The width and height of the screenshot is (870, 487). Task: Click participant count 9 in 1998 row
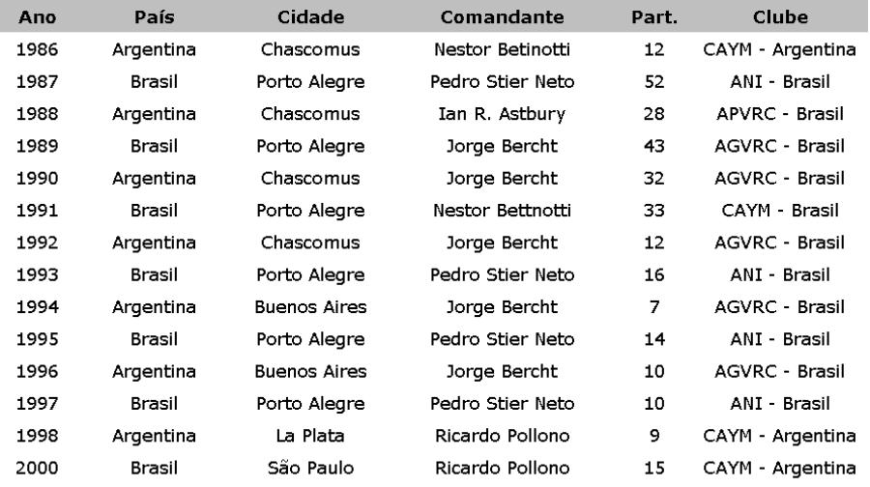[654, 436]
